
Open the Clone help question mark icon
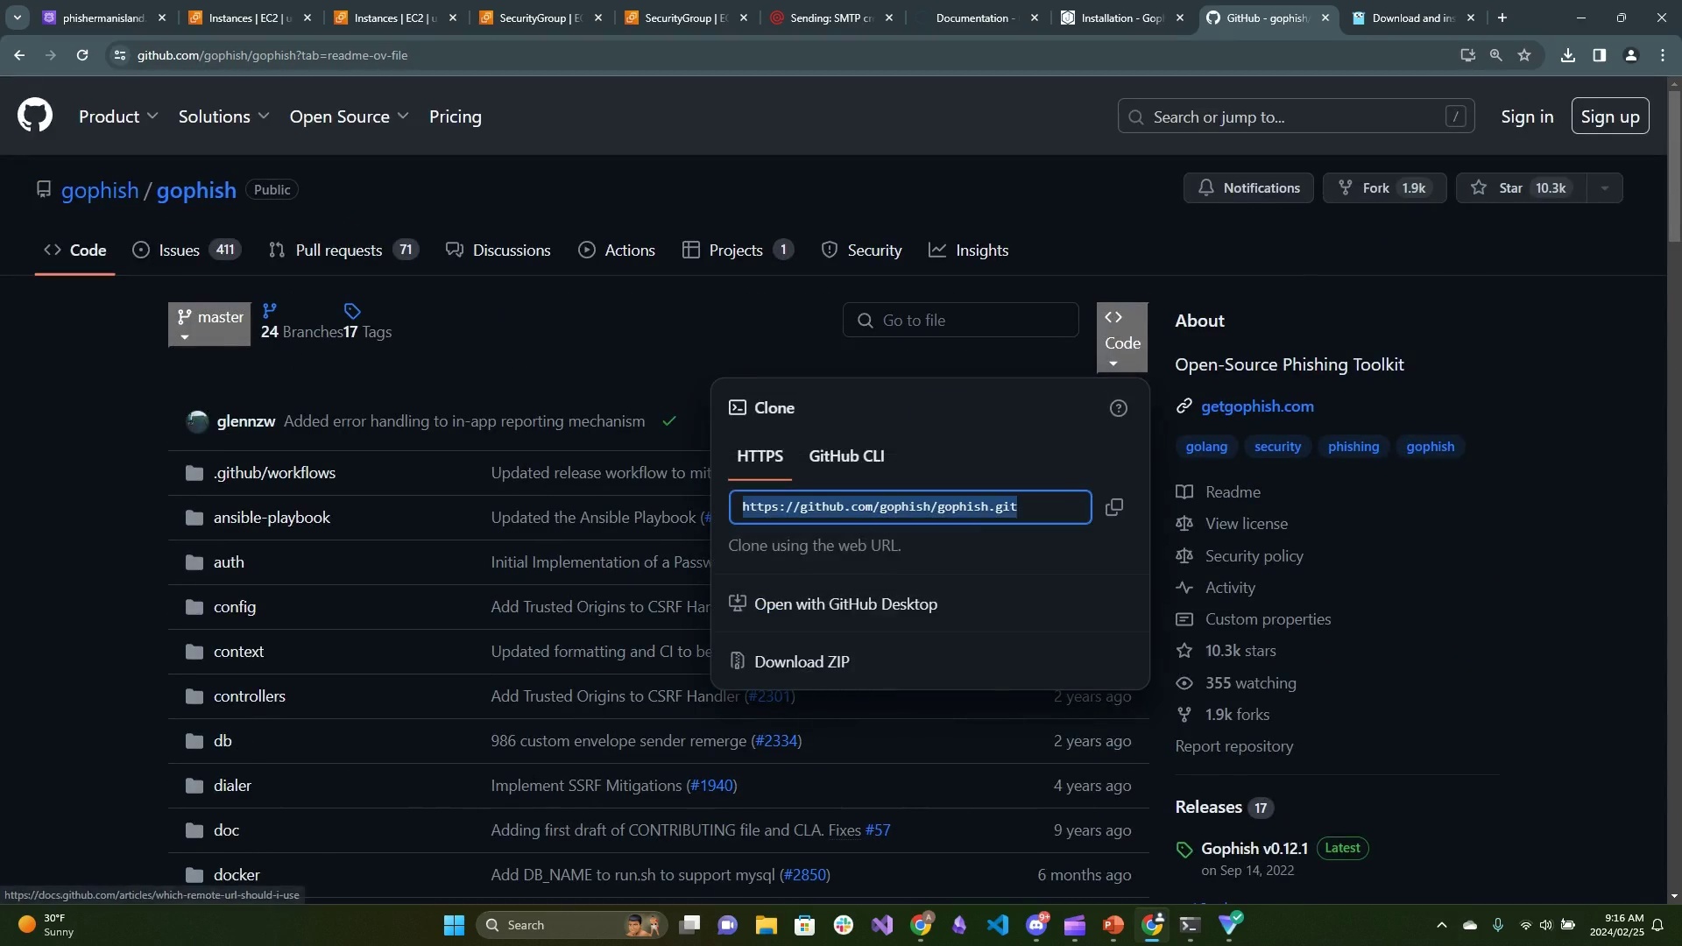1118,408
